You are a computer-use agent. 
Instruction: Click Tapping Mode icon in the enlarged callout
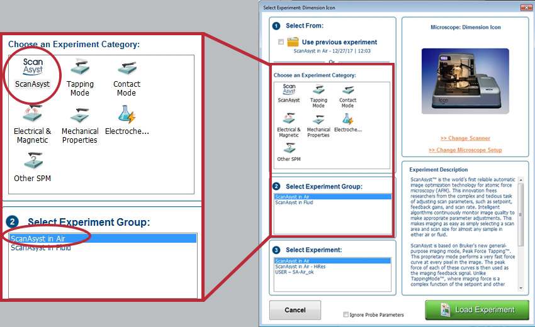(x=80, y=67)
